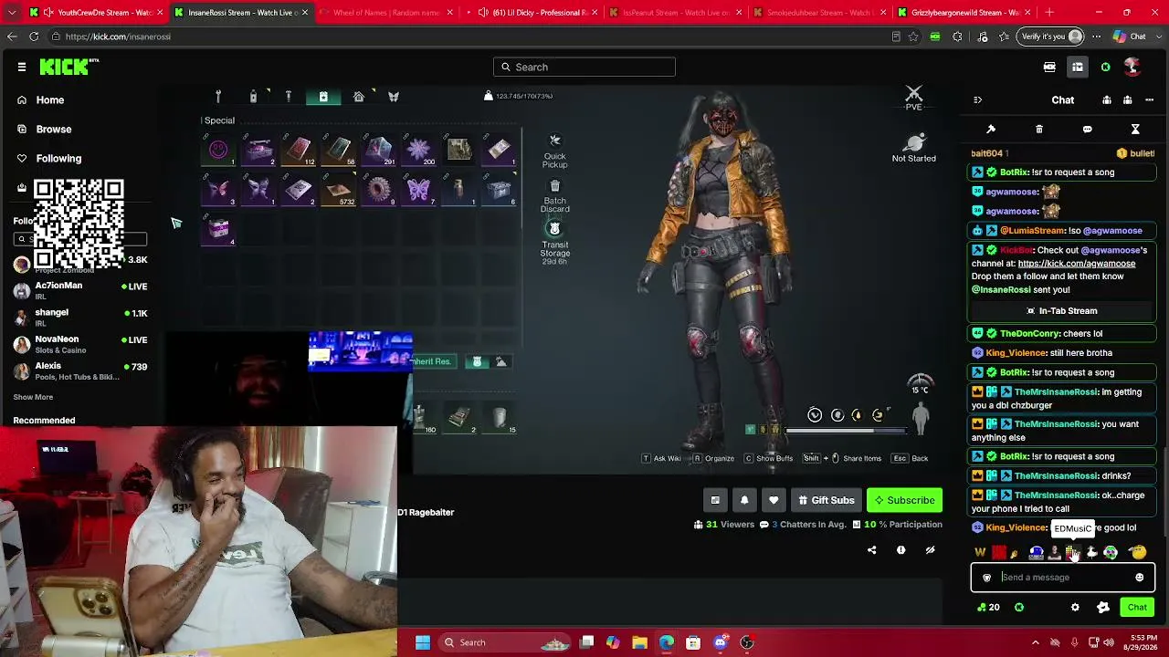Open Following in sidebar

58,159
